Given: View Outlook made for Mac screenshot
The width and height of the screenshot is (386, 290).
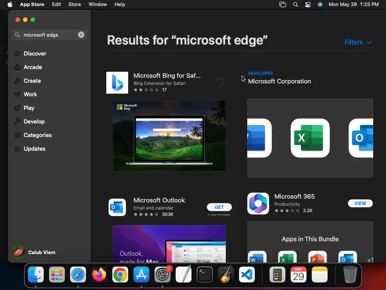Looking at the screenshot, I should (x=169, y=244).
